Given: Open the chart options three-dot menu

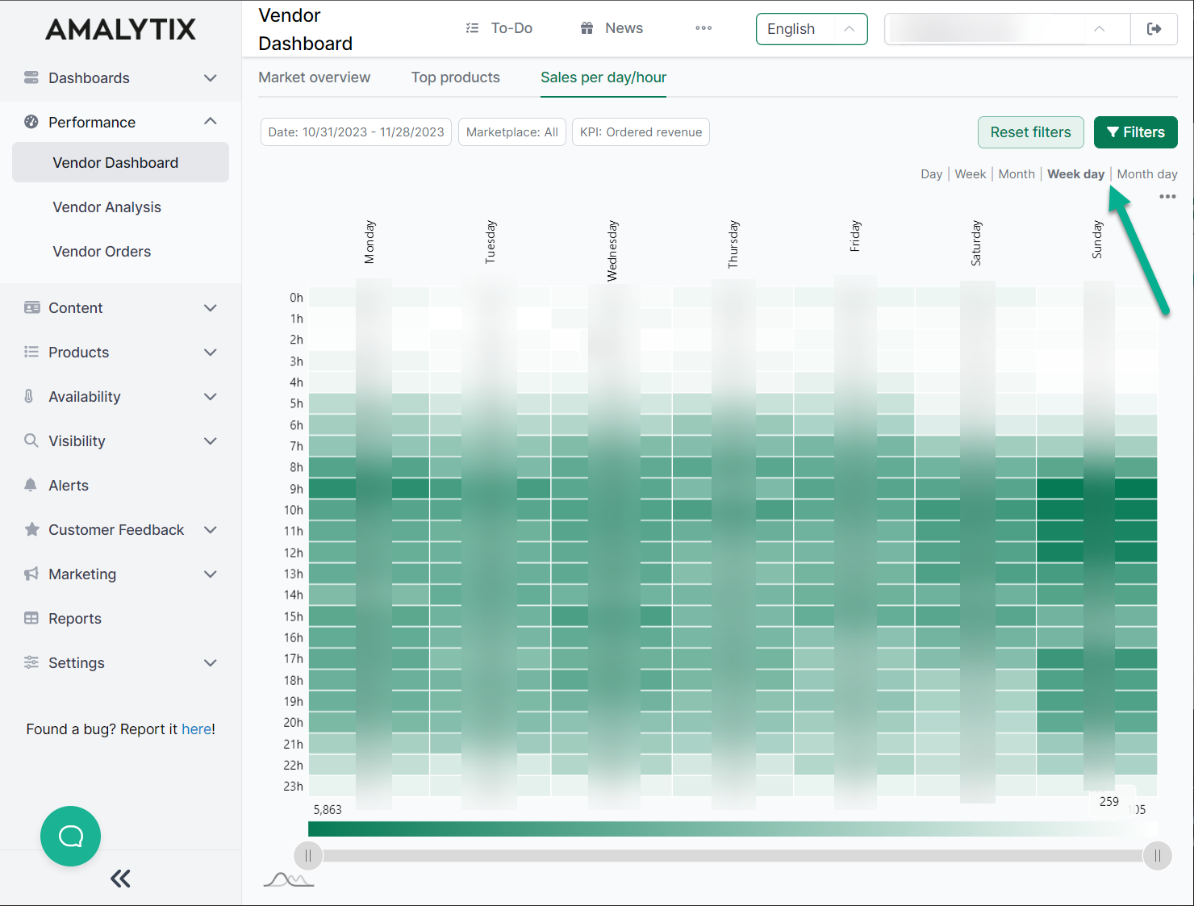Looking at the screenshot, I should [1167, 197].
